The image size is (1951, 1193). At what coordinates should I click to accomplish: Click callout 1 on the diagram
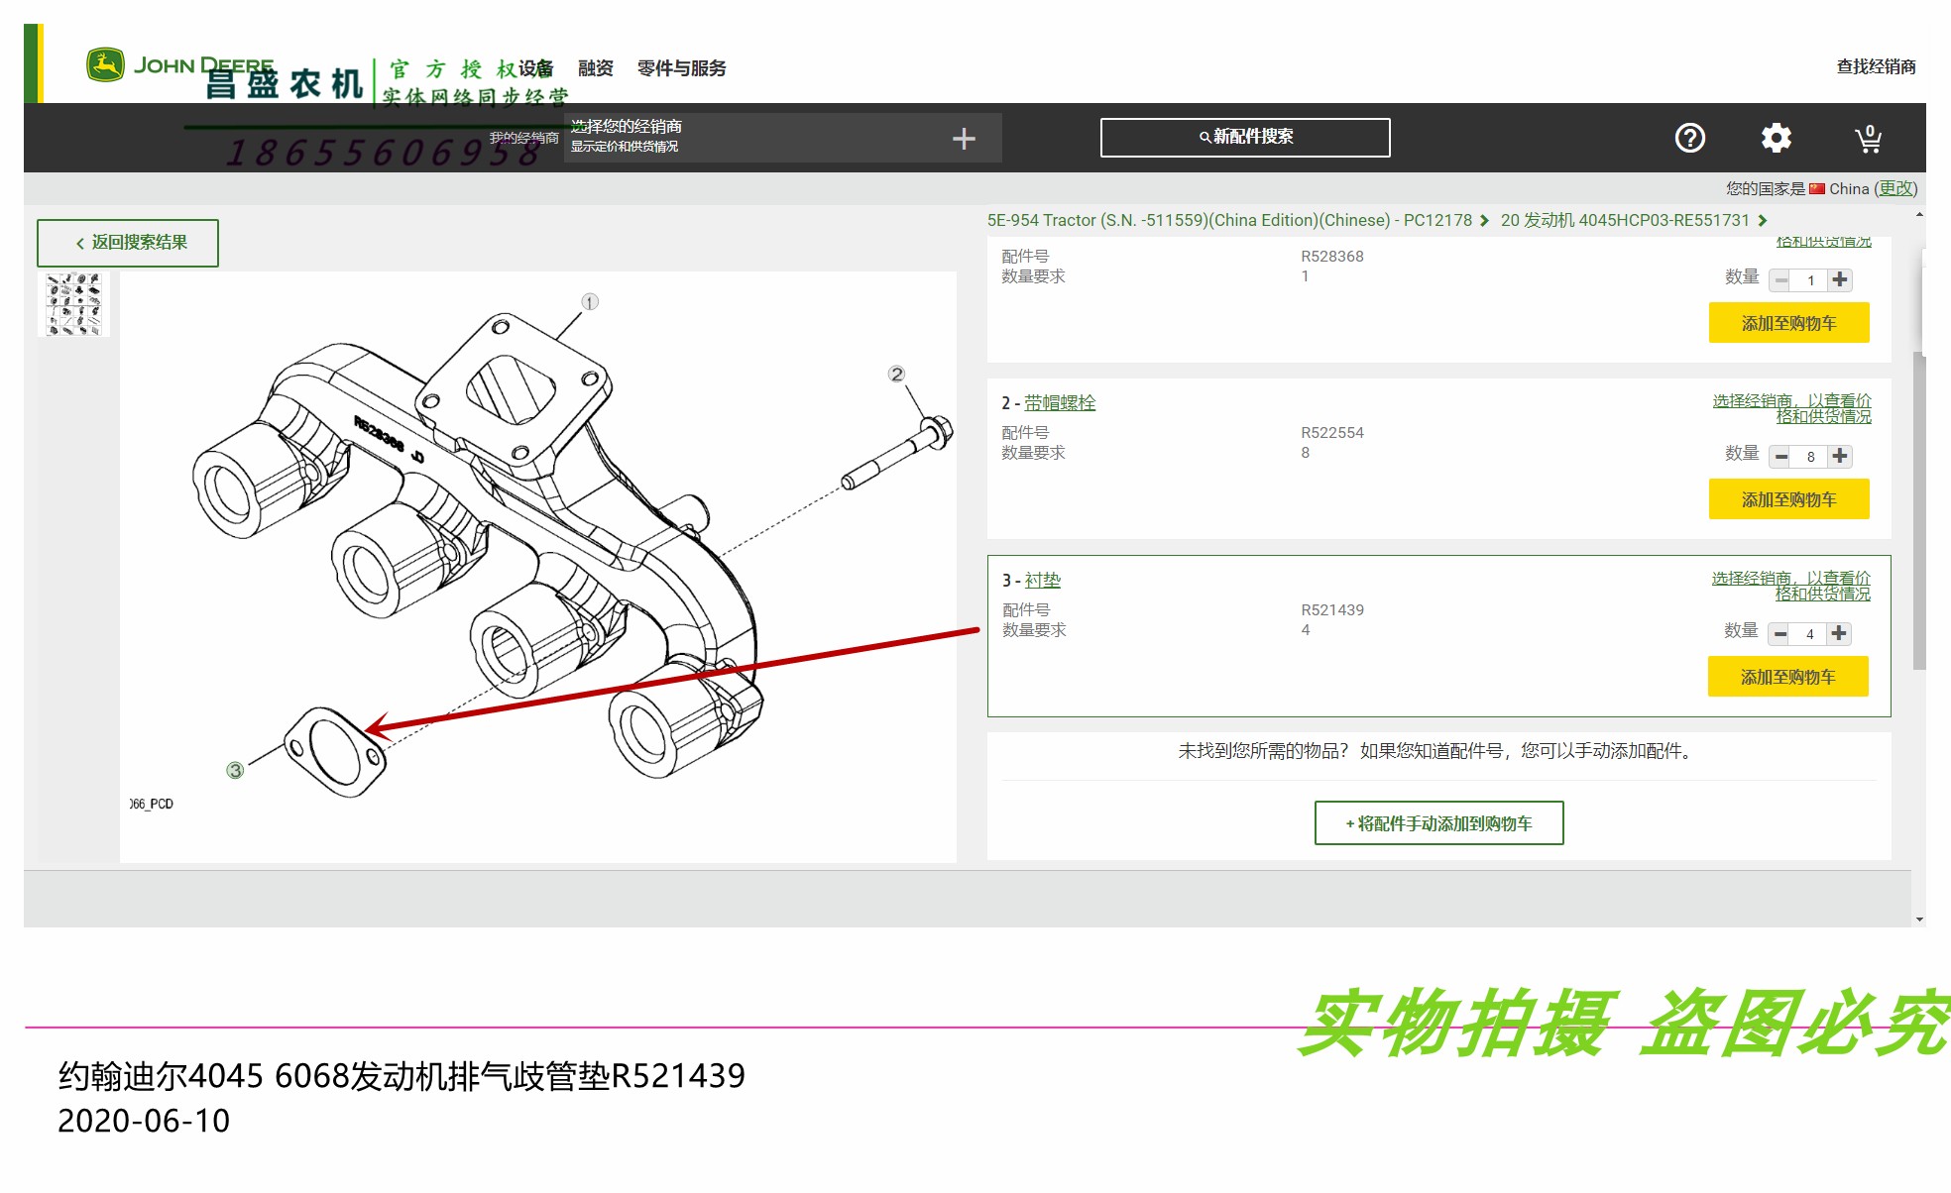[x=590, y=301]
